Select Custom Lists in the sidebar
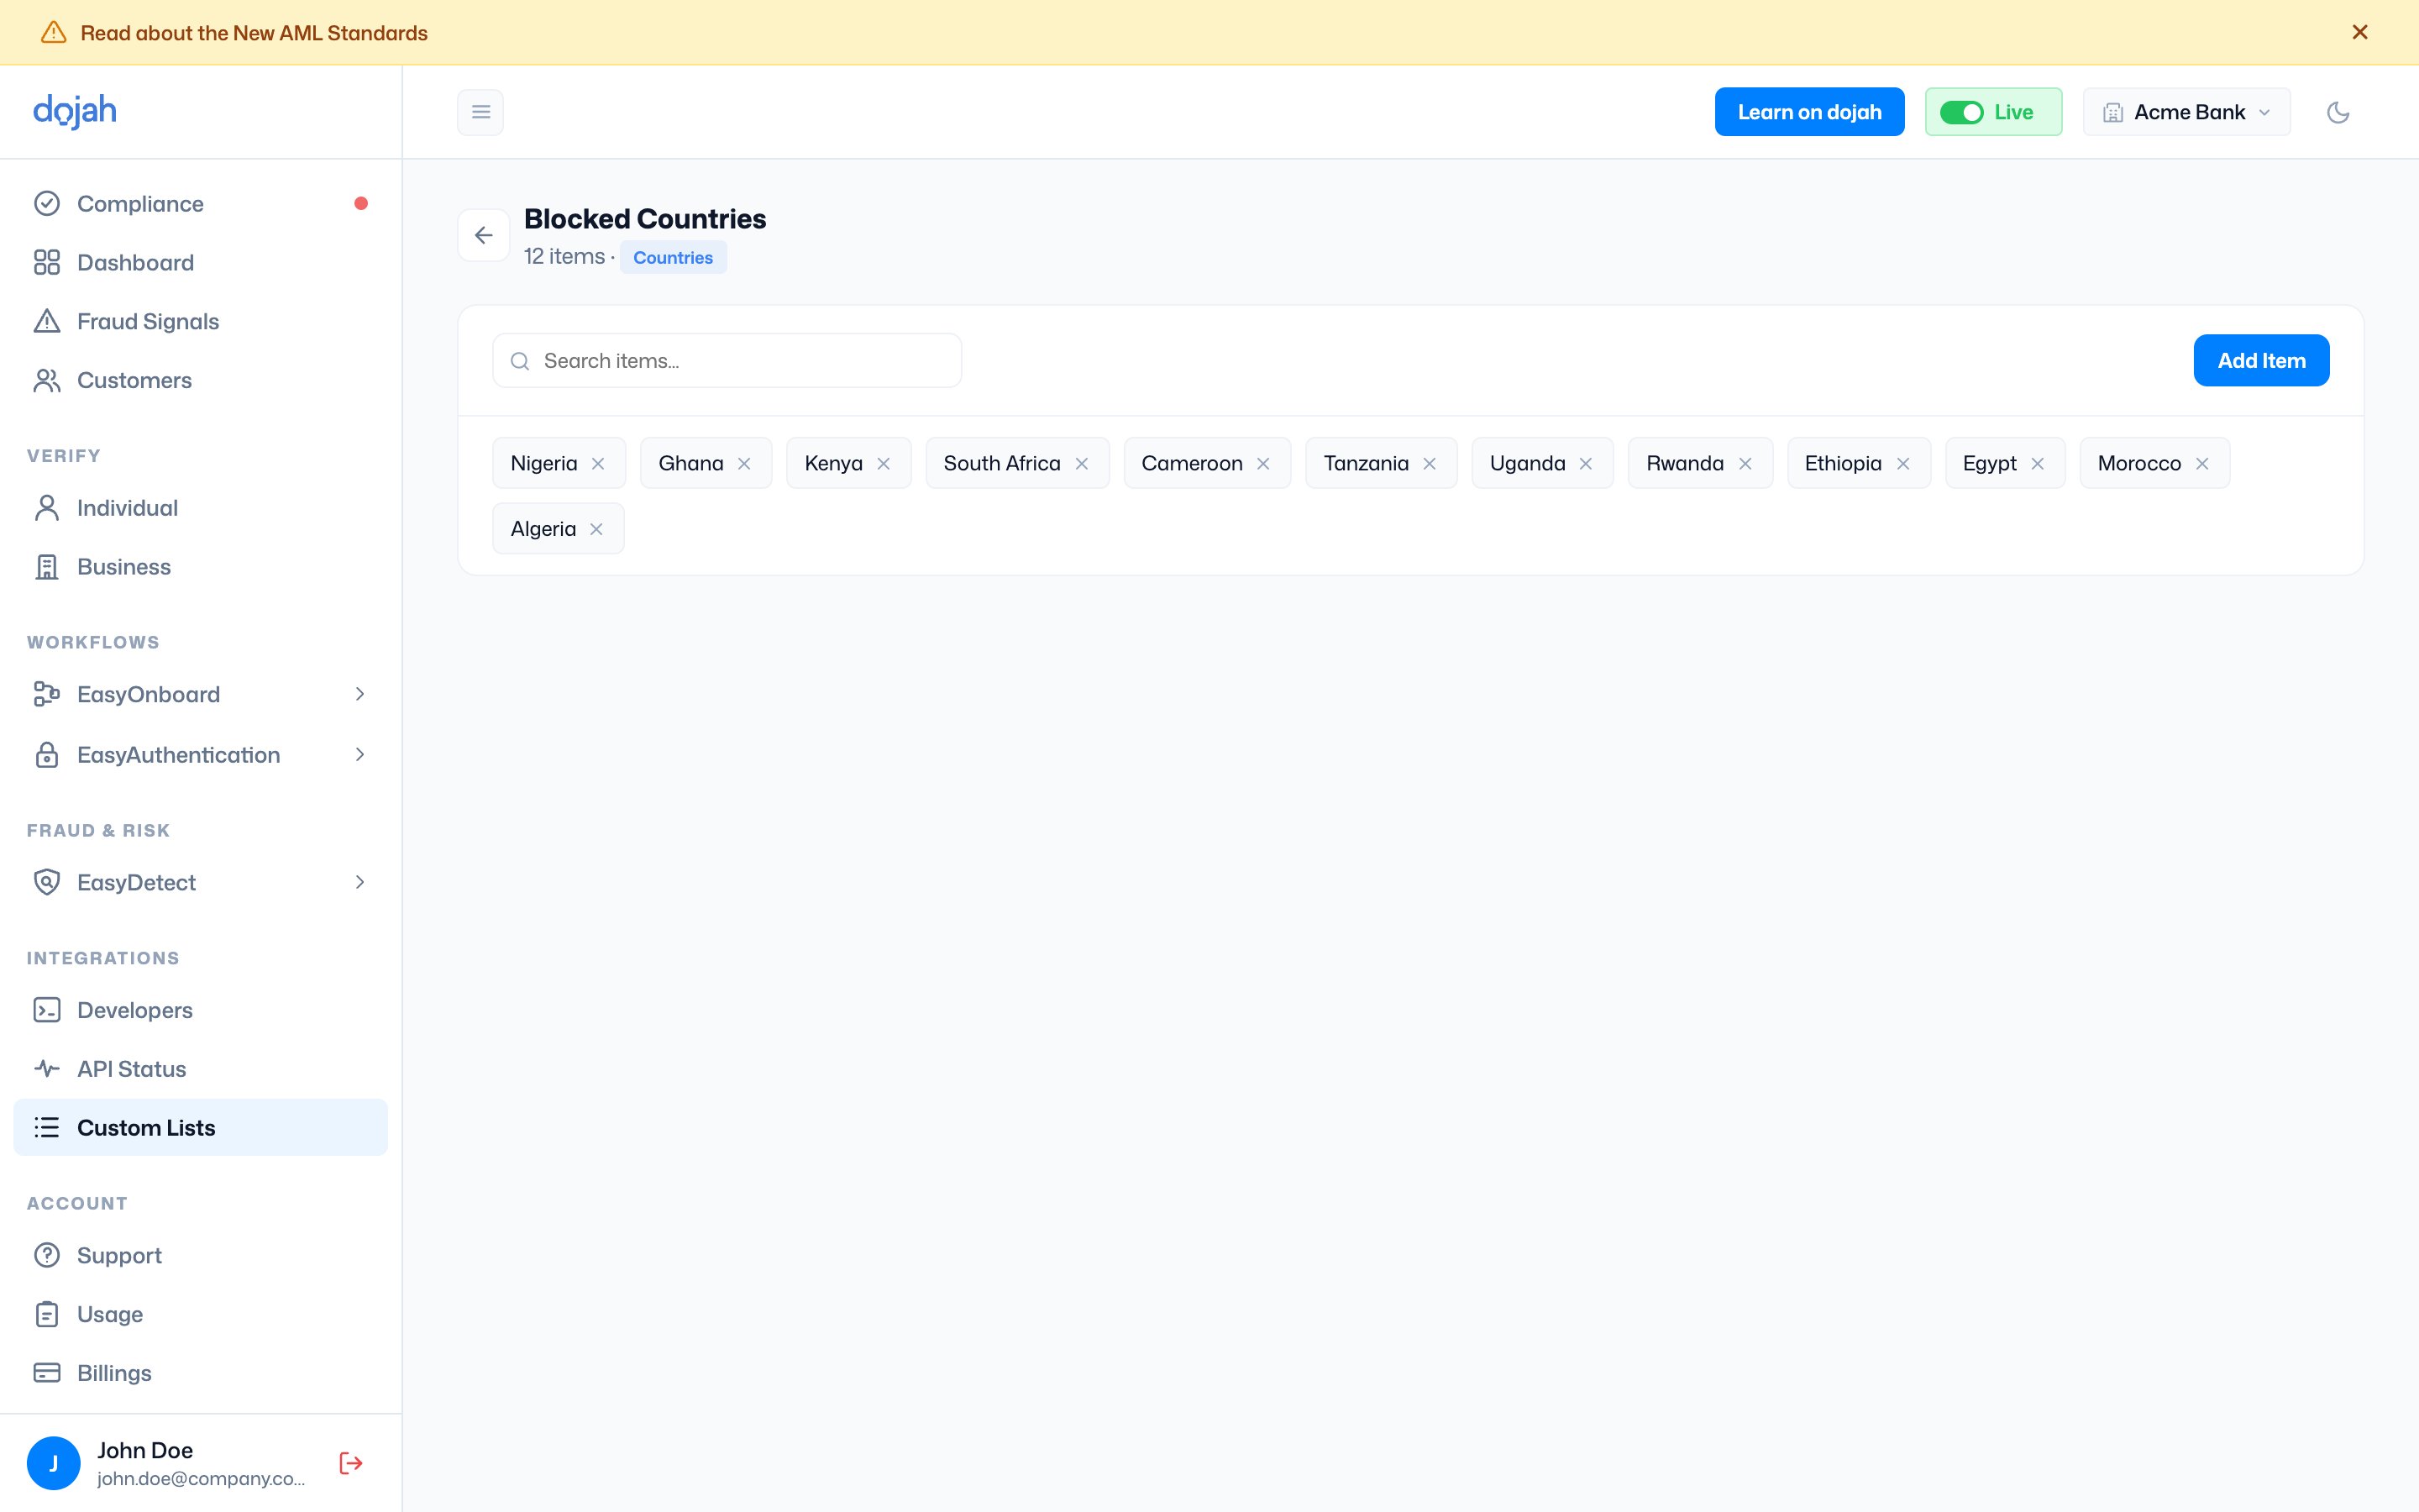2419x1512 pixels. tap(200, 1128)
